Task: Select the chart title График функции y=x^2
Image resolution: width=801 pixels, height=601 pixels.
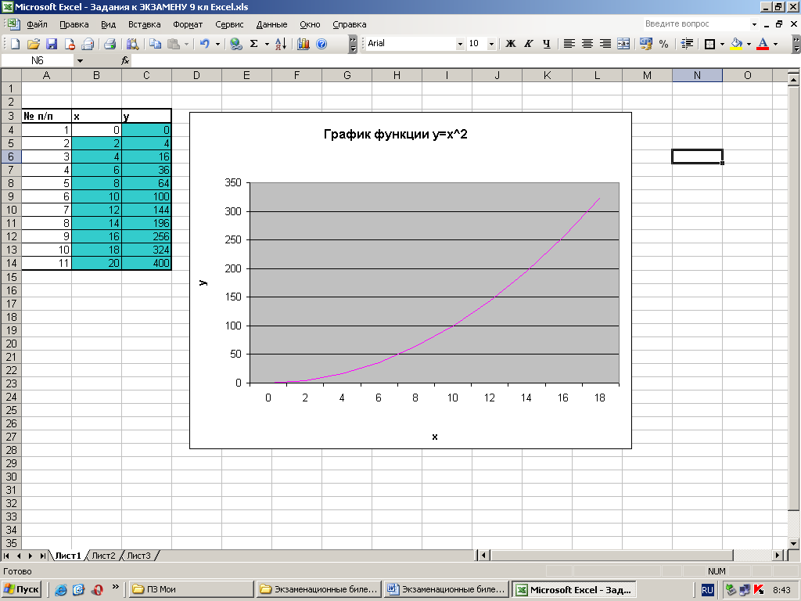Action: click(x=395, y=135)
